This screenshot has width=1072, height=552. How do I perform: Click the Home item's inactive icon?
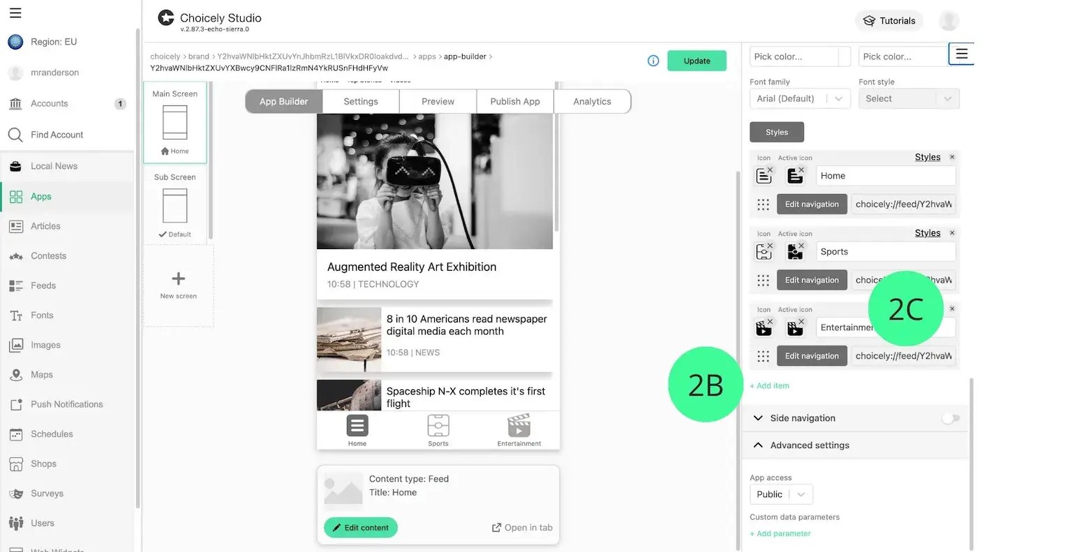click(764, 176)
